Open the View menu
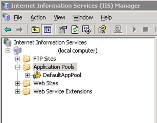The width and height of the screenshot is (157, 123). pos(59,18)
